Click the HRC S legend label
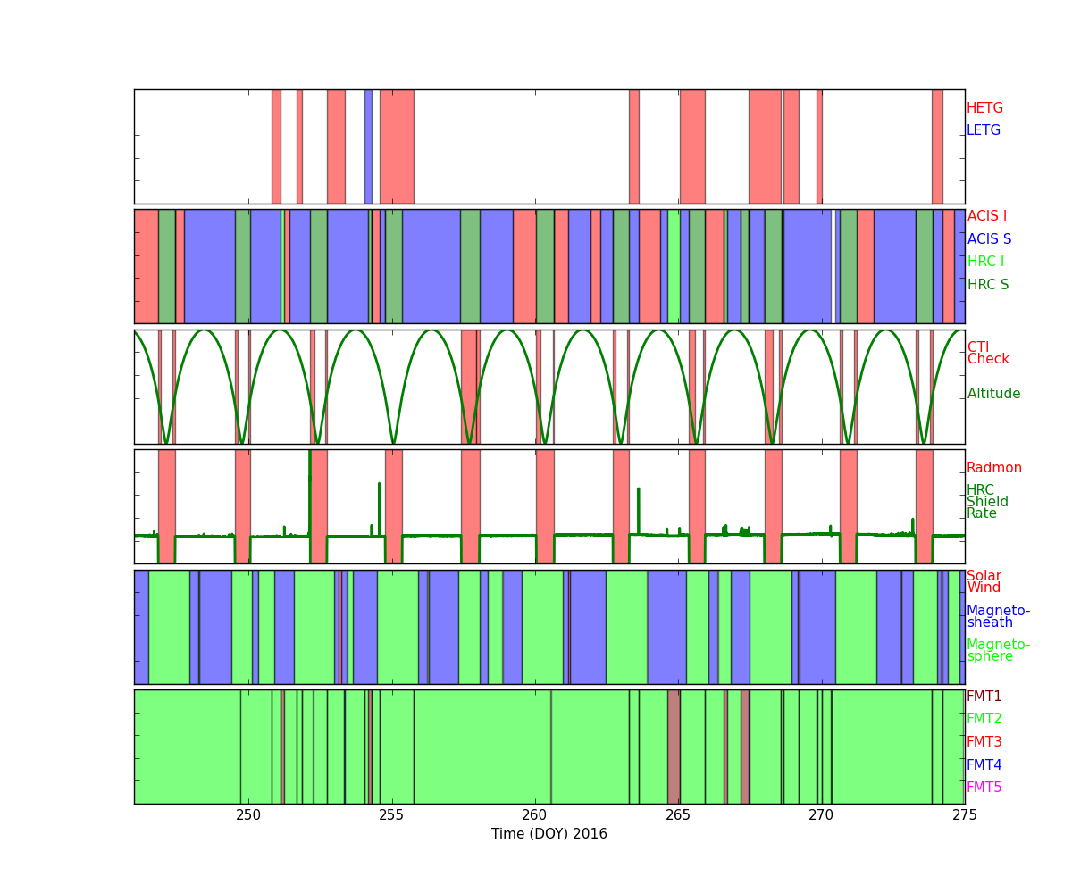1072x893 pixels. click(987, 285)
